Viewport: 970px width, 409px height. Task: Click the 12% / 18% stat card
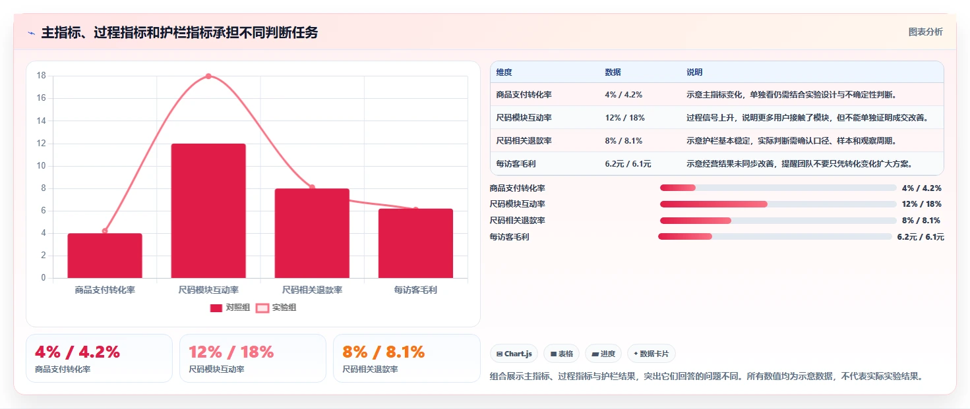click(x=253, y=358)
